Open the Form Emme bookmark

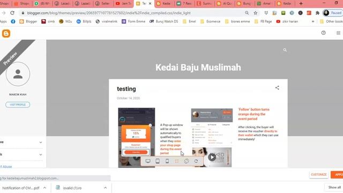click(133, 21)
